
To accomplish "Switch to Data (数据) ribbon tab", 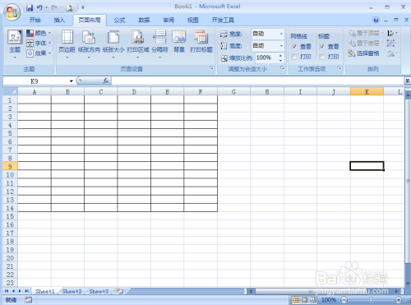I will (x=144, y=20).
